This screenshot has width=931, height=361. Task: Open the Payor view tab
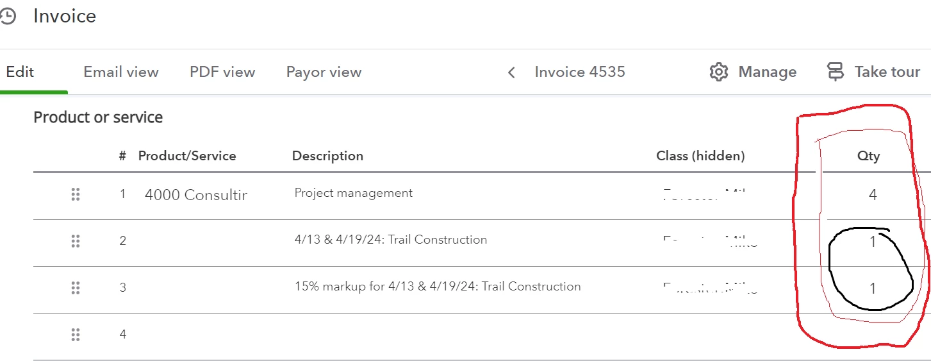[324, 72]
